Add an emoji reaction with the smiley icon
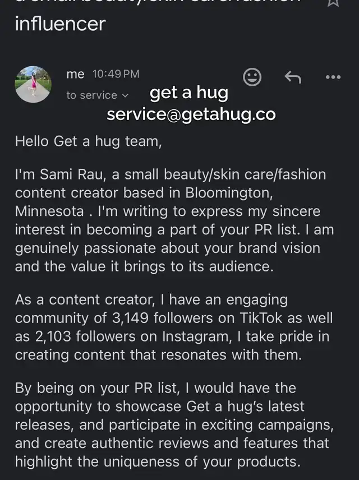 (252, 77)
